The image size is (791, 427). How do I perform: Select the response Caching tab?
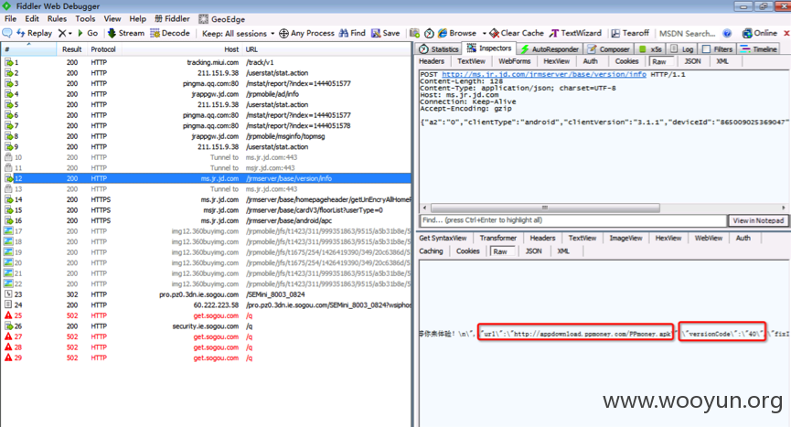pos(431,251)
